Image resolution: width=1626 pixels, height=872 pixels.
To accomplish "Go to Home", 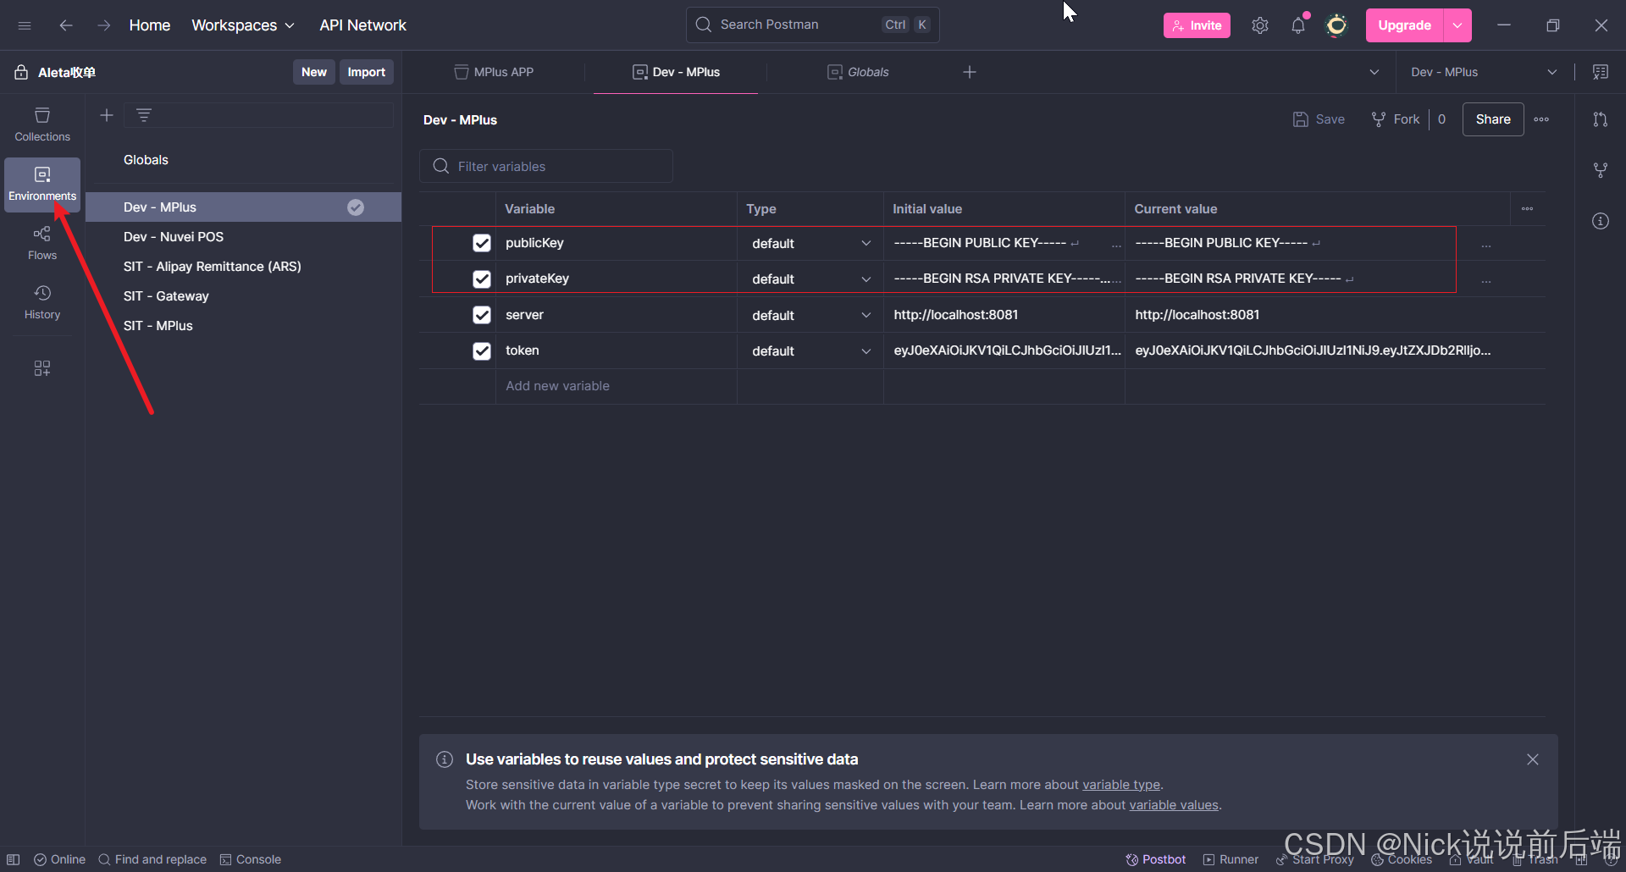I will pos(150,25).
